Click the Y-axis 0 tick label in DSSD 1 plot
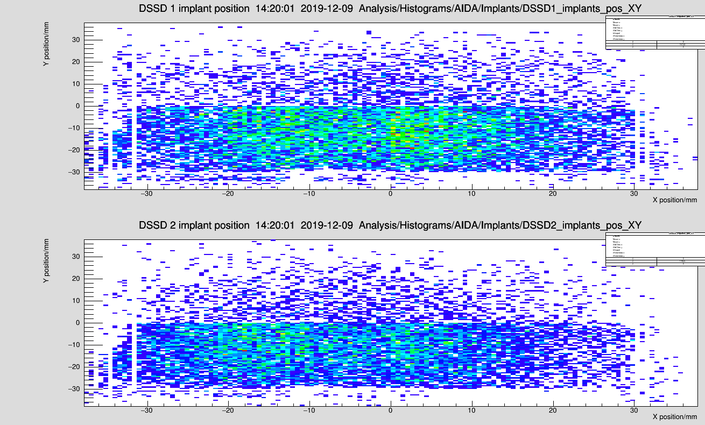705x425 pixels. pyautogui.click(x=78, y=106)
